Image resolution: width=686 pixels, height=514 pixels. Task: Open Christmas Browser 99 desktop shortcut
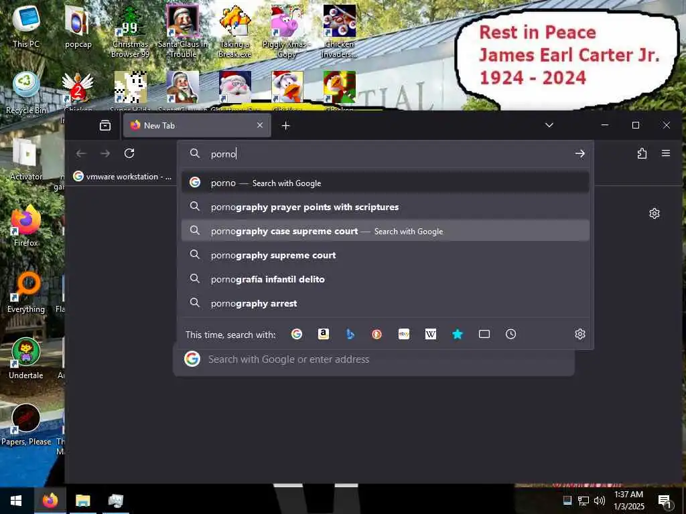[x=131, y=31]
